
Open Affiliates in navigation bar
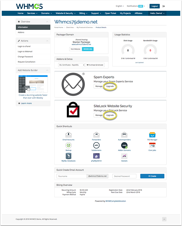[x=138, y=13]
